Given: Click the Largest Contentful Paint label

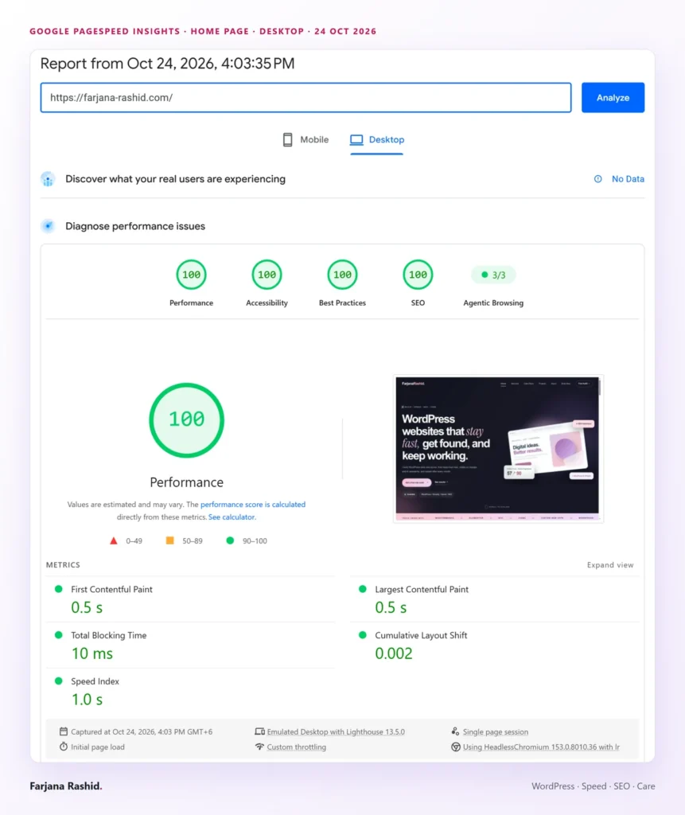Looking at the screenshot, I should click(x=422, y=590).
